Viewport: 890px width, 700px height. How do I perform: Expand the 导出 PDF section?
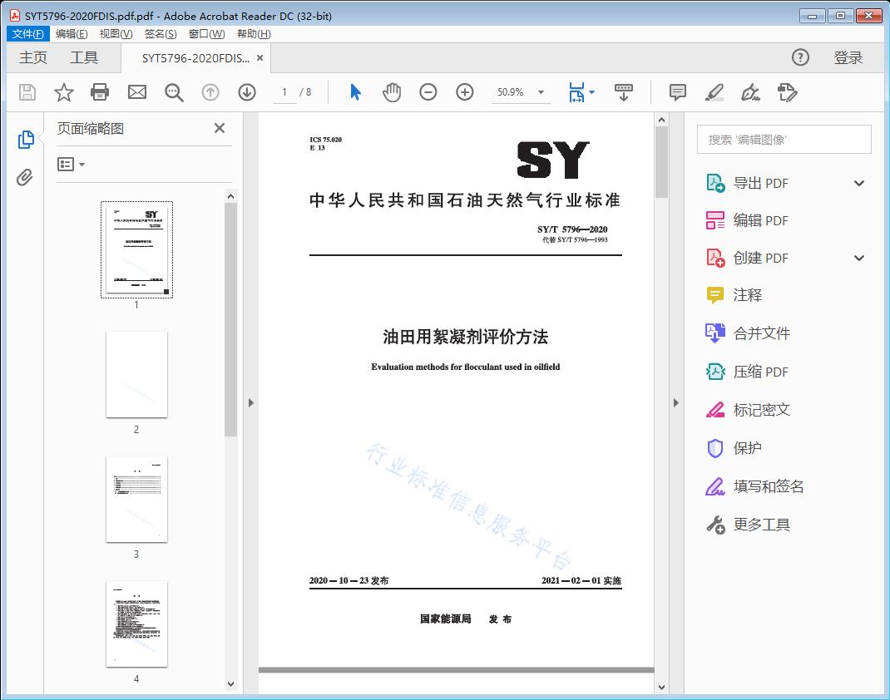point(859,184)
